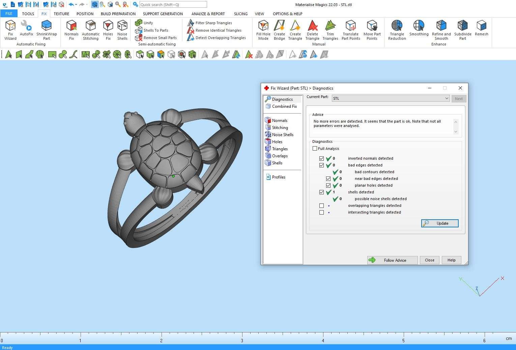
Task: Open the Analyze & Report tab
Action: click(x=208, y=14)
